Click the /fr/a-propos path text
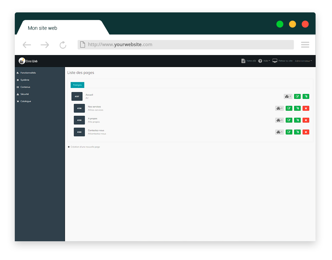The height and width of the screenshot is (260, 332). click(94, 122)
